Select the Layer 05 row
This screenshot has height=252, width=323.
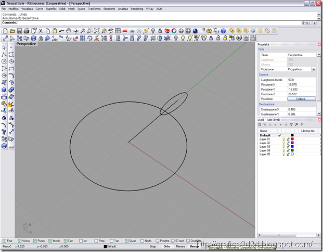[x=288, y=154]
